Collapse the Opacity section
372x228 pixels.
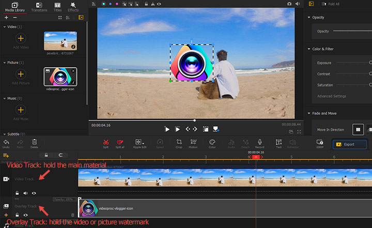point(308,17)
